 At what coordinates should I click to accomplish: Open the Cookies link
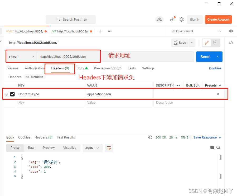pyautogui.click(x=215, y=68)
